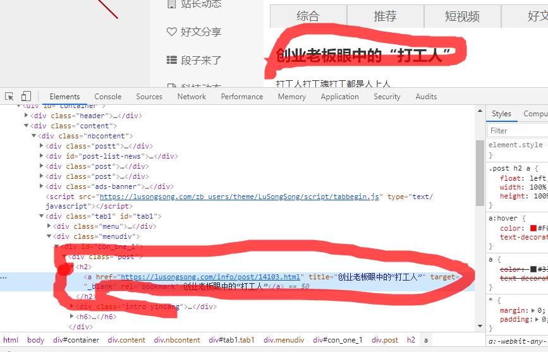The height and width of the screenshot is (352, 548).
Task: Expand the margin shorthand property arrow
Action: 533,310
